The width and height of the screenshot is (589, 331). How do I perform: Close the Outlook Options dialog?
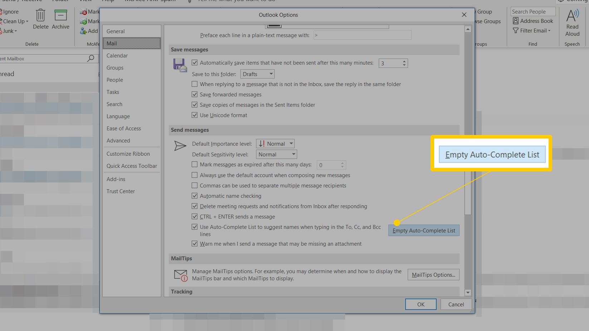464,15
